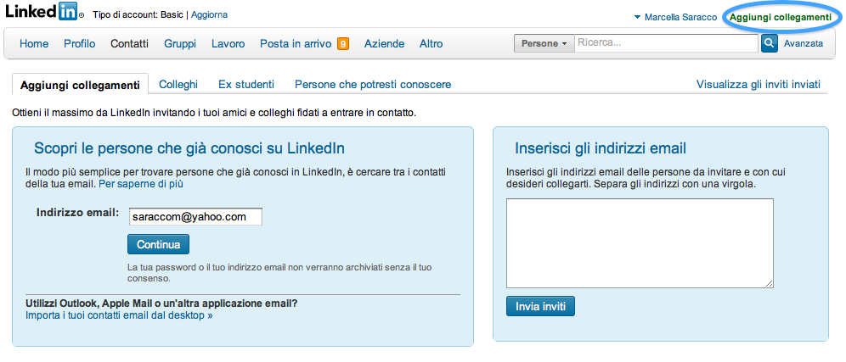This screenshot has width=846, height=362.
Task: Click the Ricerca search box
Action: click(667, 43)
